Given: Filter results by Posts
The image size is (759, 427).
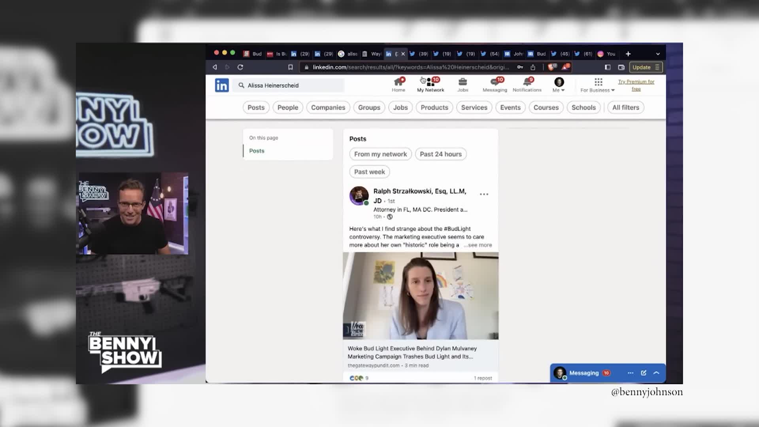Looking at the screenshot, I should (256, 108).
